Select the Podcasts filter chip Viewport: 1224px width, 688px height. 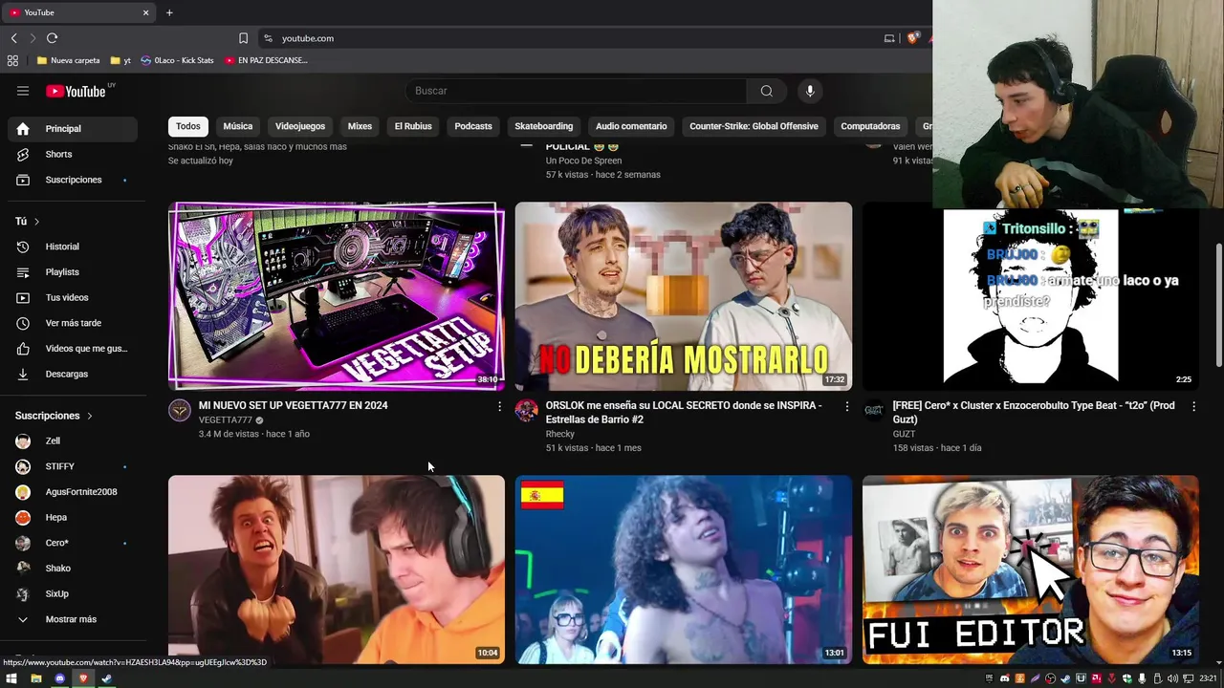click(x=473, y=126)
